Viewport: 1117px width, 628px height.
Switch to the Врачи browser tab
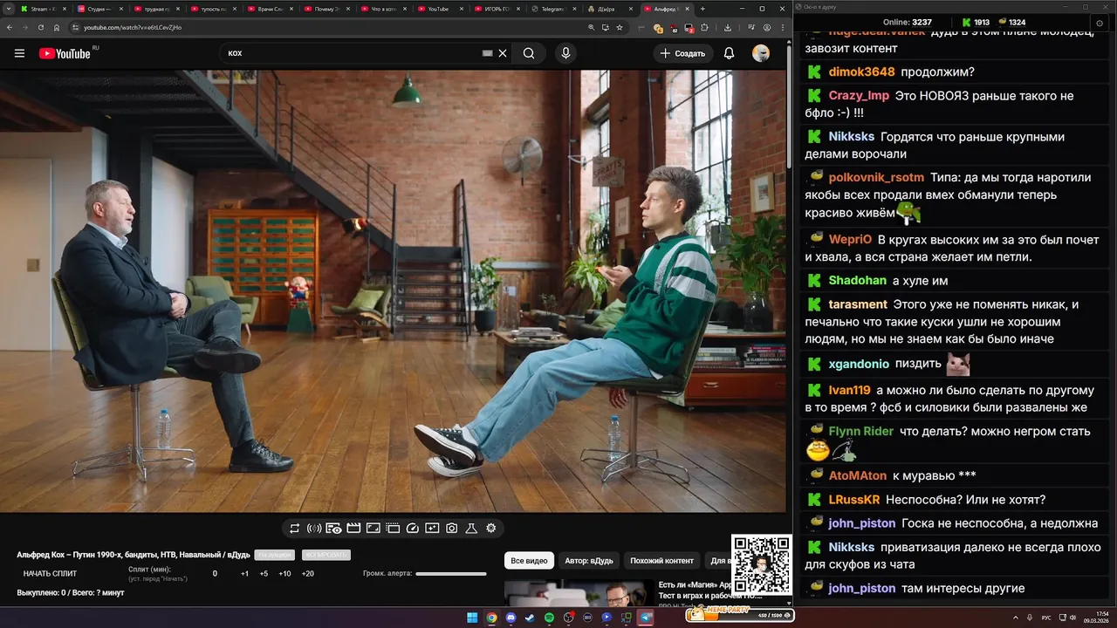coord(270,9)
